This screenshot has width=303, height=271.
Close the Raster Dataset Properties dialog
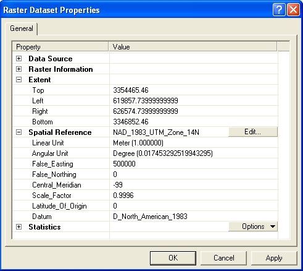[293, 10]
